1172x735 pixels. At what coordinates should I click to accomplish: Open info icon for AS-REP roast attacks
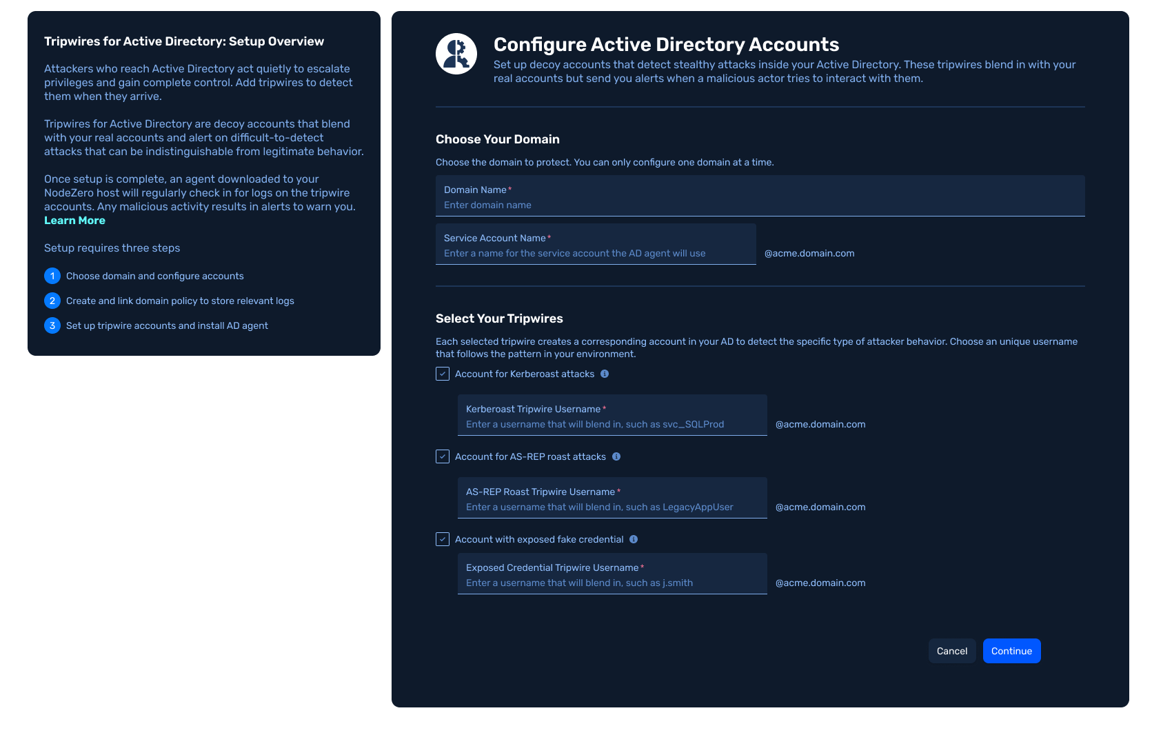(616, 456)
